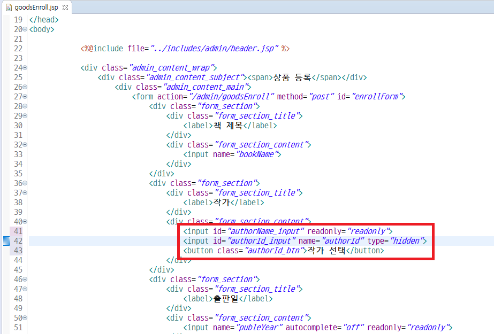Click the "form_section_title" value on line 47
Viewport: 494px width, 334px height.
[258, 289]
